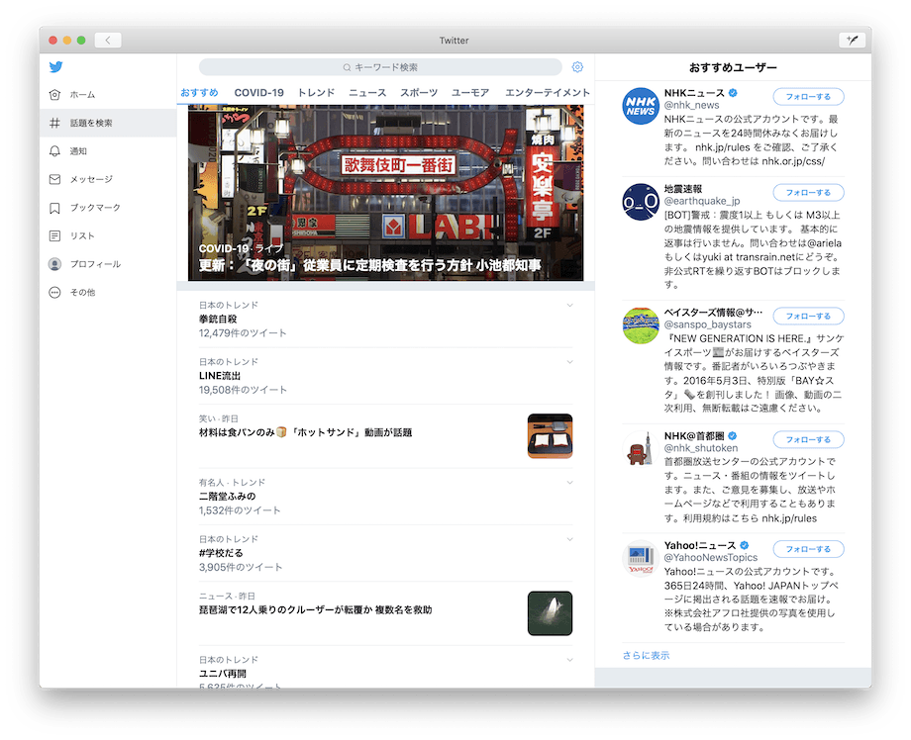Switch to the スポーツ tab
Image resolution: width=911 pixels, height=740 pixels.
418,92
